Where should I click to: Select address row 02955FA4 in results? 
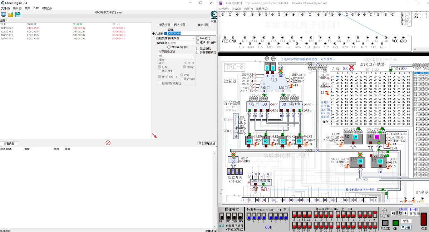75,31
